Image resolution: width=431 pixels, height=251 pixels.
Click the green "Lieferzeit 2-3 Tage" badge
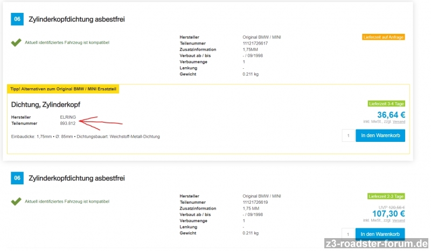[x=386, y=196]
